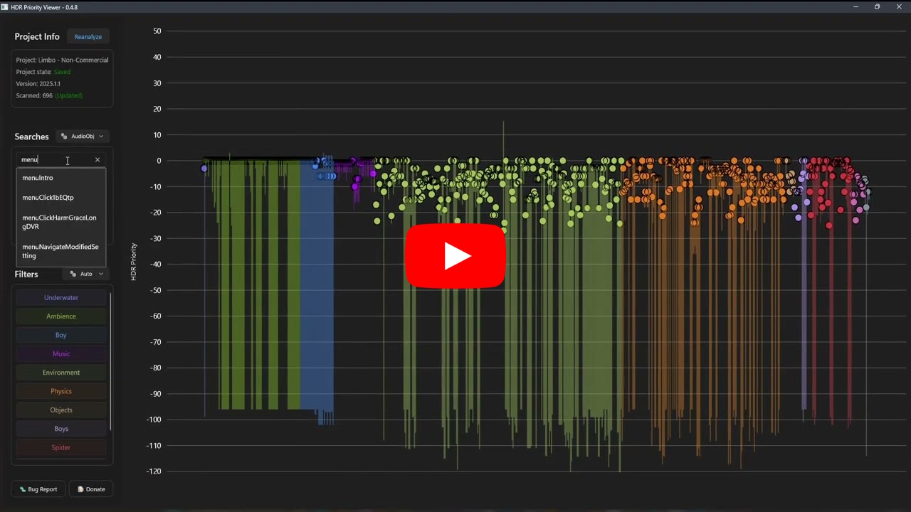
Task: Click the Reanalyze button
Action: click(88, 37)
